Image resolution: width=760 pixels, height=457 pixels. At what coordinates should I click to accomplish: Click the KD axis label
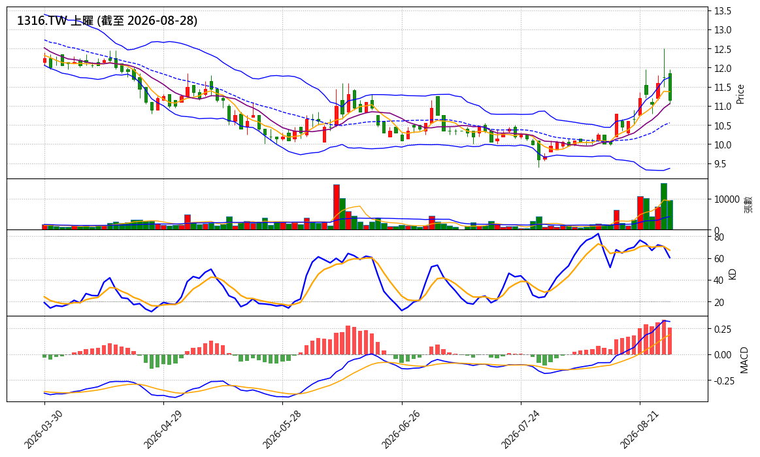point(733,274)
